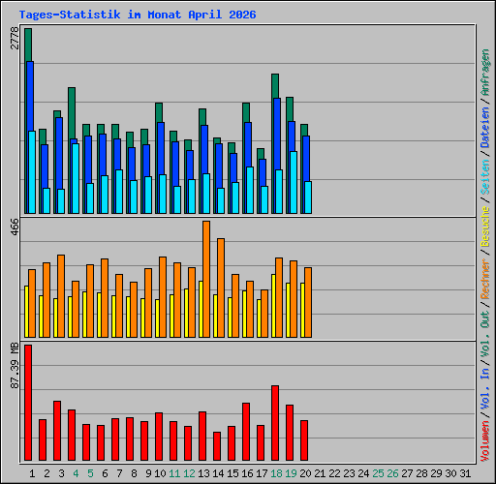Click the blue 'Vol. In' legend label
The height and width of the screenshot is (484, 496).
click(485, 389)
